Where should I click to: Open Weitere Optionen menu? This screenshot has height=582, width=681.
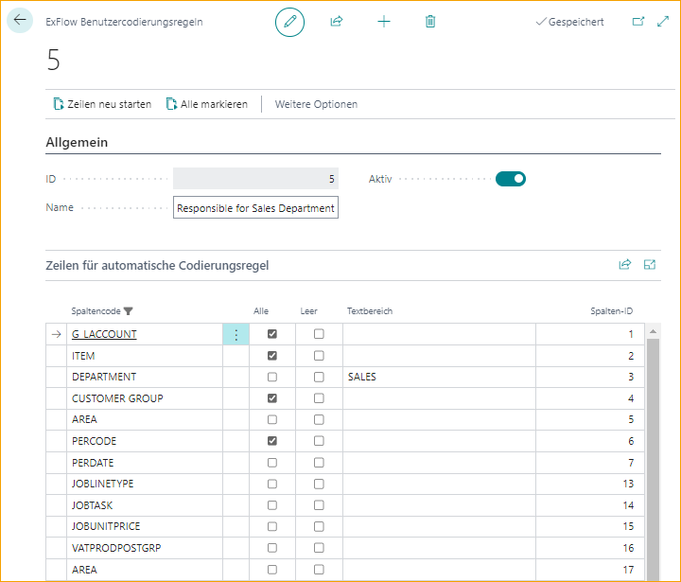(x=316, y=104)
